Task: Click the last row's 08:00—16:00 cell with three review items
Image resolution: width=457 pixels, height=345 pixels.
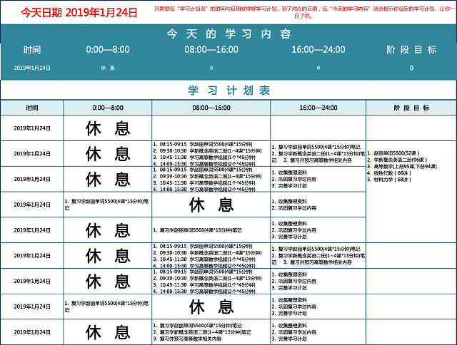Action: [x=211, y=332]
